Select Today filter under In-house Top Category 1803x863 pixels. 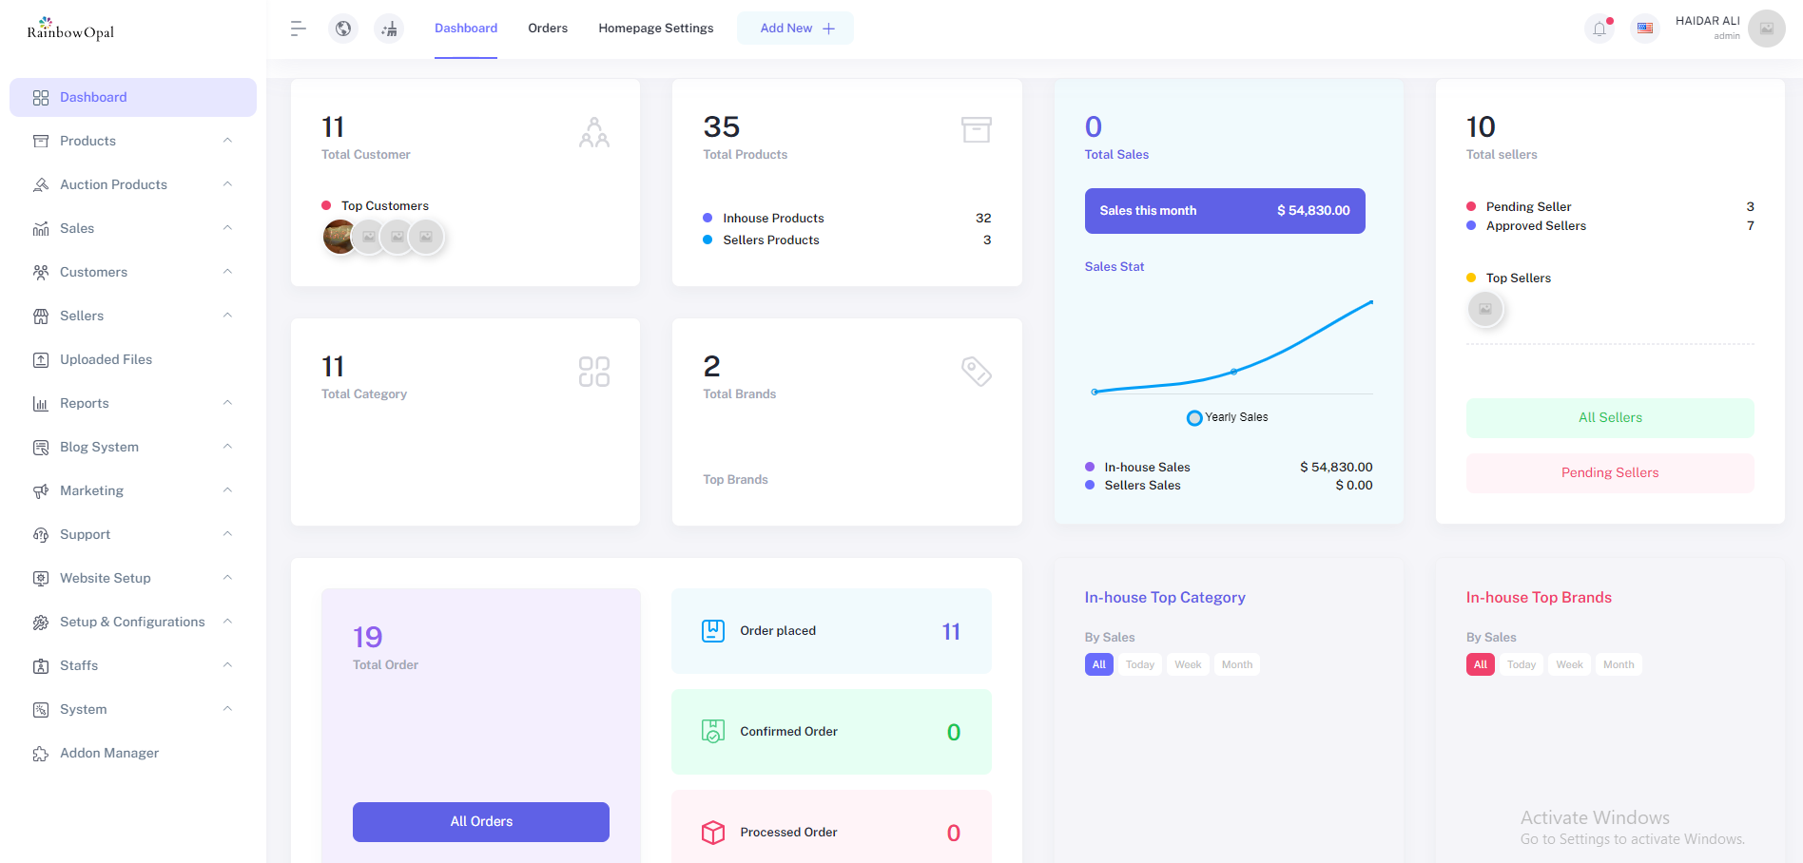coord(1139,664)
